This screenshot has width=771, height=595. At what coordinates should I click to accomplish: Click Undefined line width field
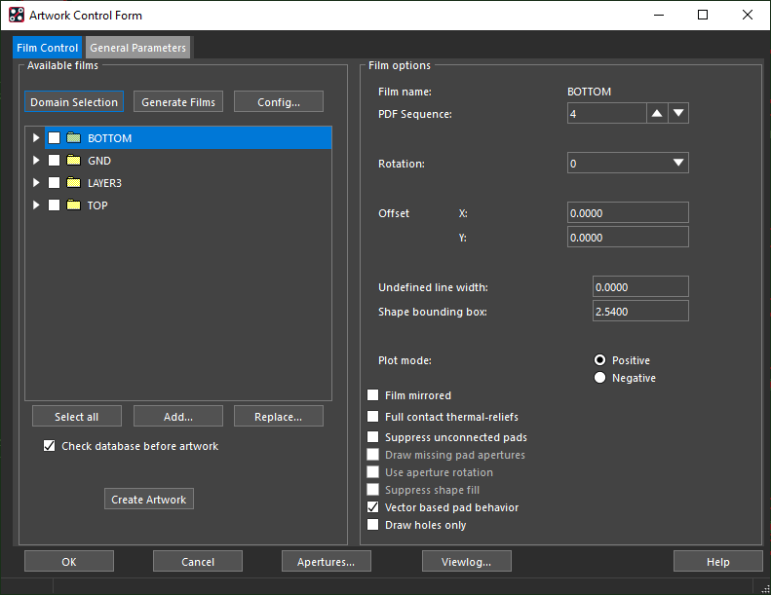(640, 287)
